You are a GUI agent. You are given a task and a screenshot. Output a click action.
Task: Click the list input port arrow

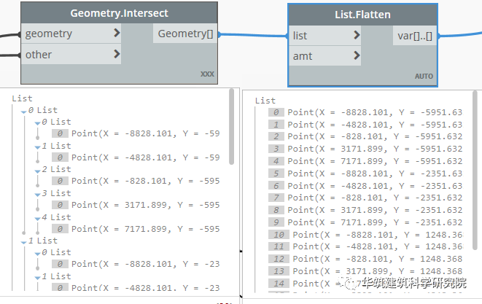(357, 35)
